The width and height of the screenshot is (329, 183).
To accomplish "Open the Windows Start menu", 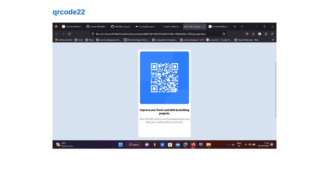I will pyautogui.click(x=121, y=145).
